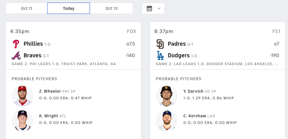Select the Today tab
The image size is (288, 139).
(68, 8)
